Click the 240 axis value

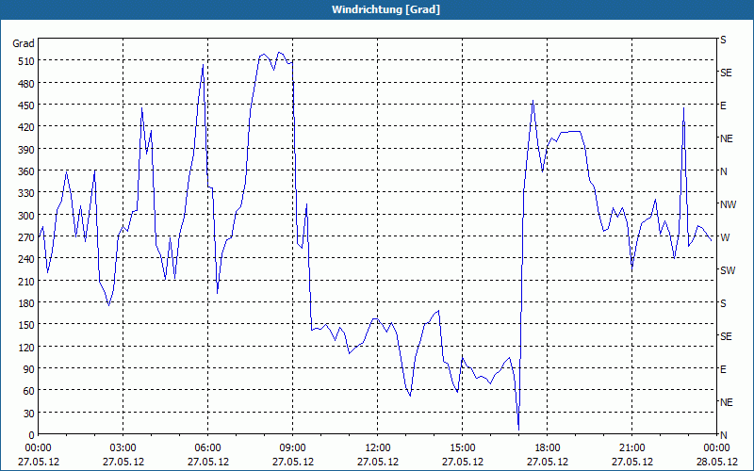(x=26, y=260)
